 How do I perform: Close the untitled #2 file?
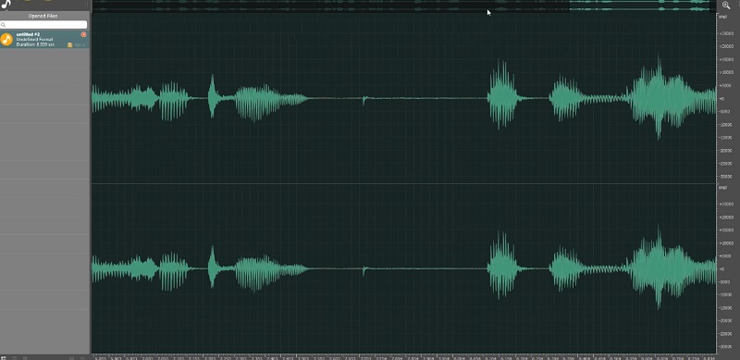[83, 34]
